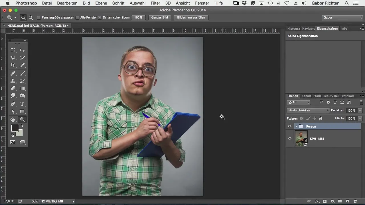This screenshot has height=205, width=365.
Task: Select the Crop tool
Action: click(x=13, y=65)
